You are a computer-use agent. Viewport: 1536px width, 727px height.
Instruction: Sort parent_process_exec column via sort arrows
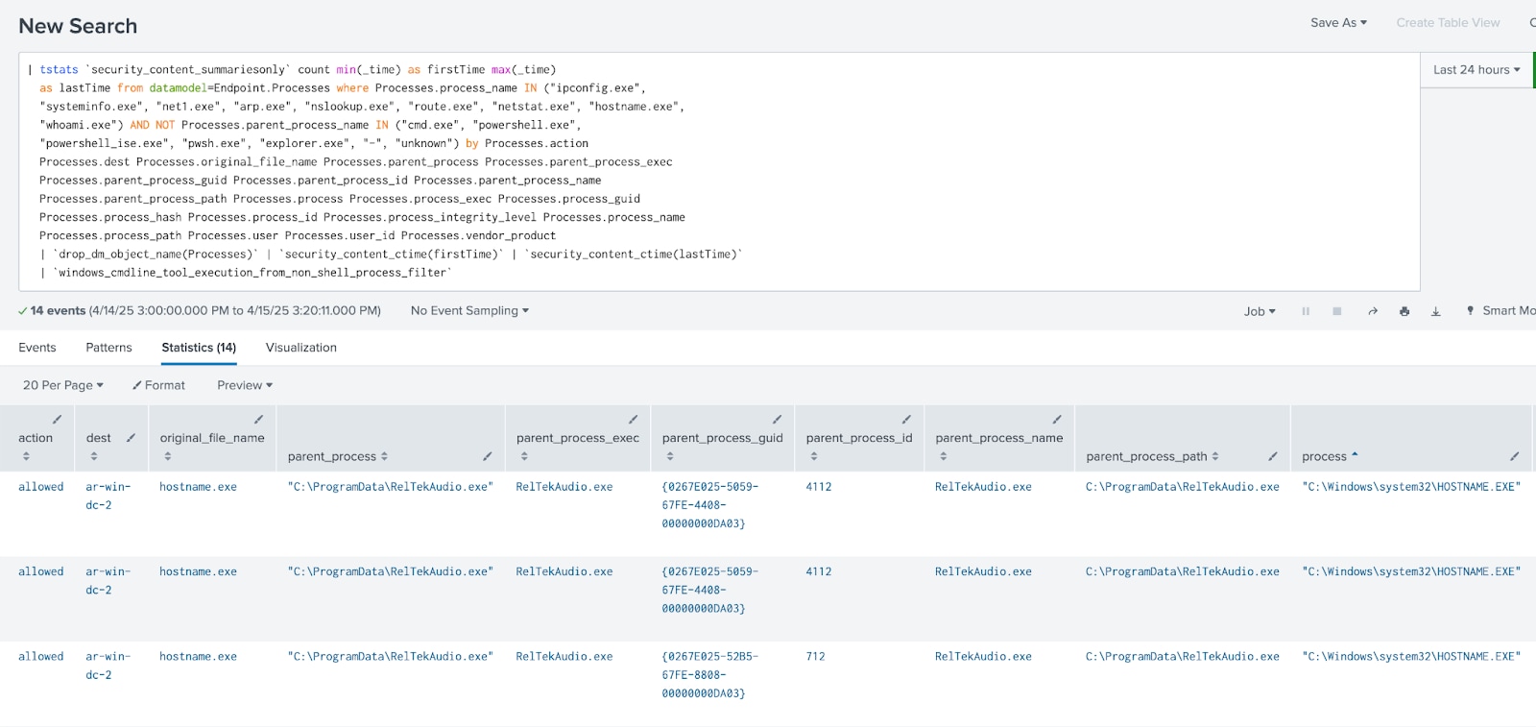point(524,456)
